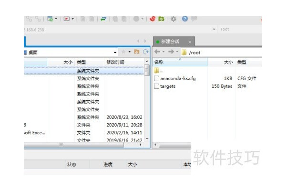The height and width of the screenshot is (191, 286).
Task: Open help with blue question icon
Action: tap(185, 19)
